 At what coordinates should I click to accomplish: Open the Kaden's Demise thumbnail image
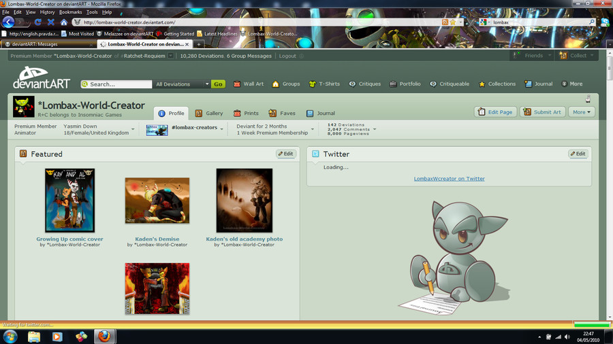click(157, 201)
